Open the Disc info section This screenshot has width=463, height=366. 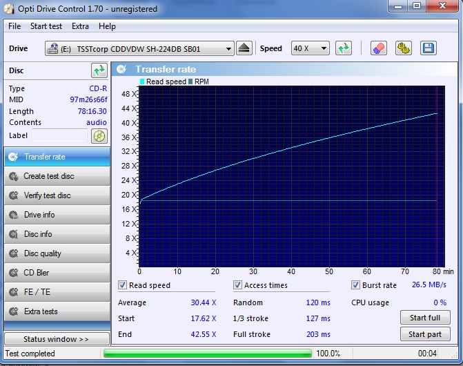57,234
